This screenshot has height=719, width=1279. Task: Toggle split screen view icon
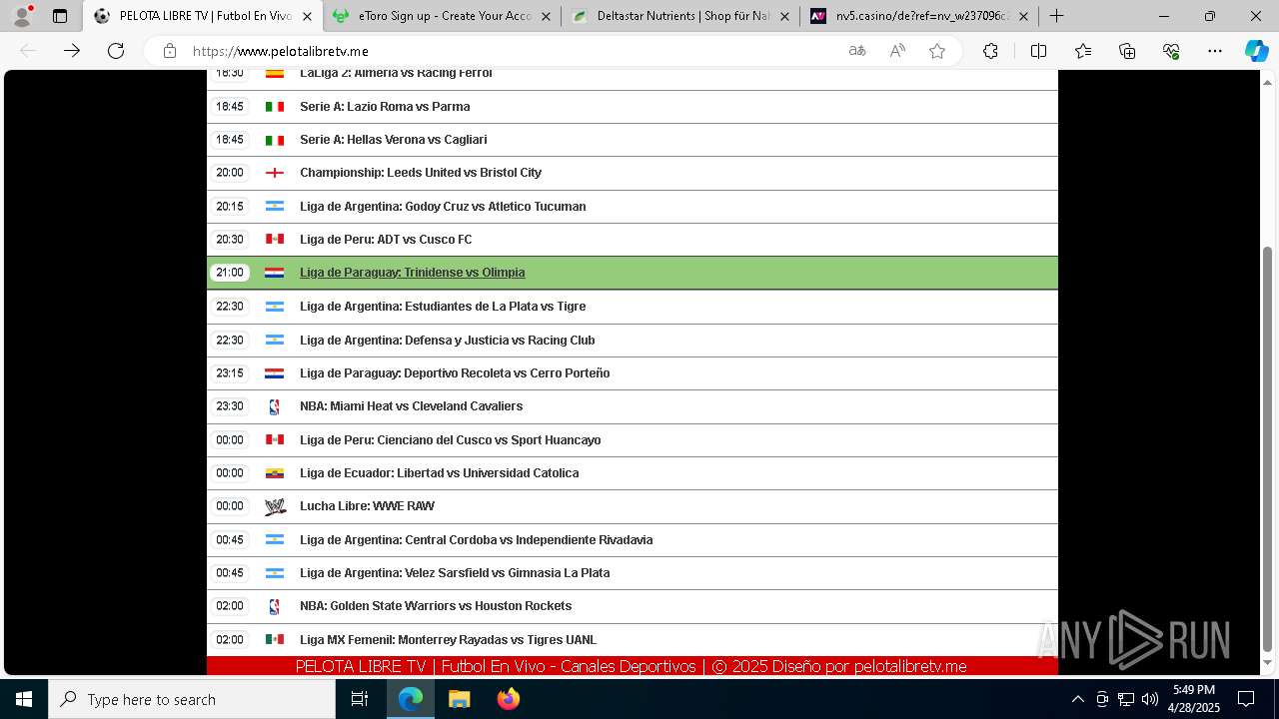click(x=1038, y=51)
